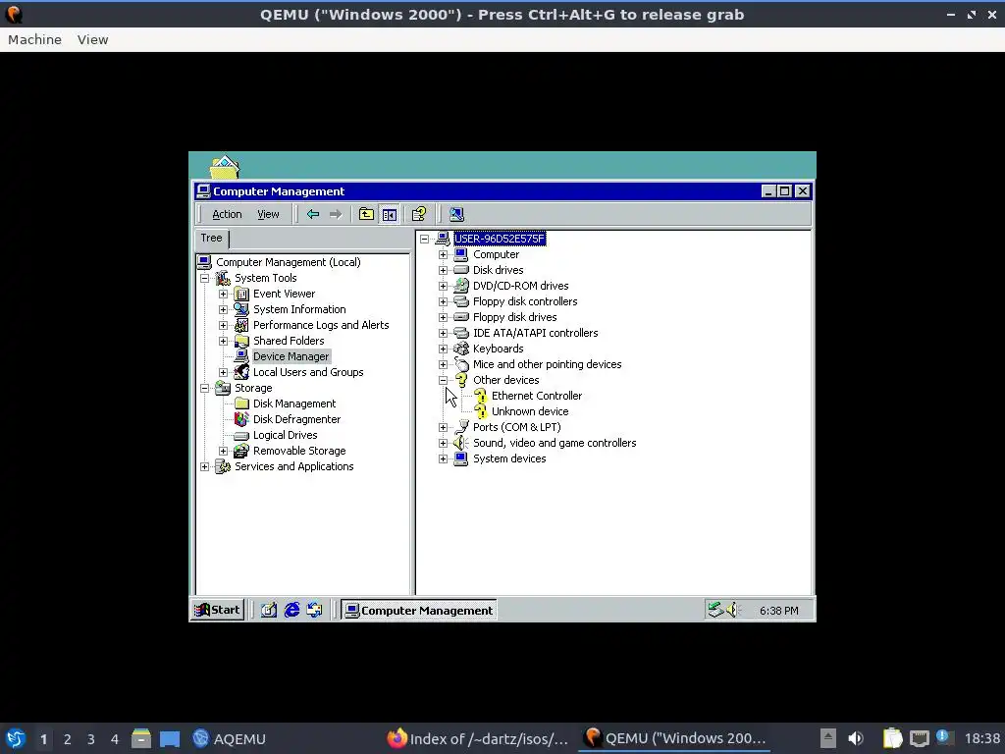Click the Up one level folder icon
The height and width of the screenshot is (754, 1005).
click(x=366, y=214)
